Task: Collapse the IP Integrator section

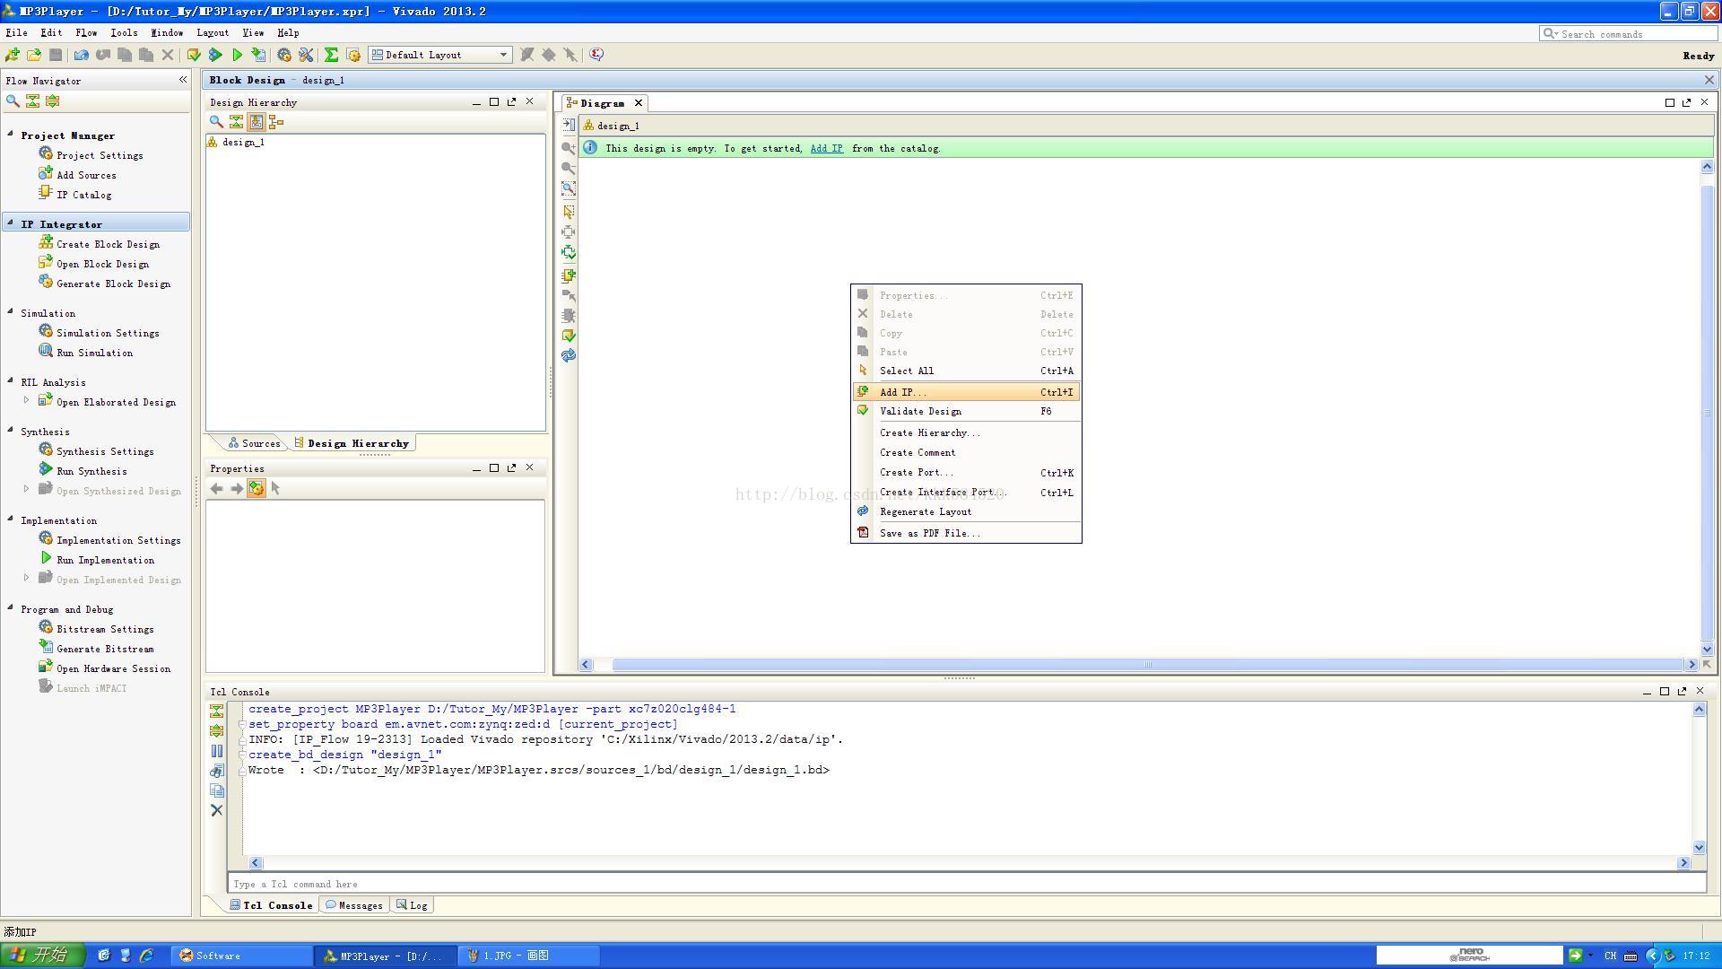Action: coord(11,223)
